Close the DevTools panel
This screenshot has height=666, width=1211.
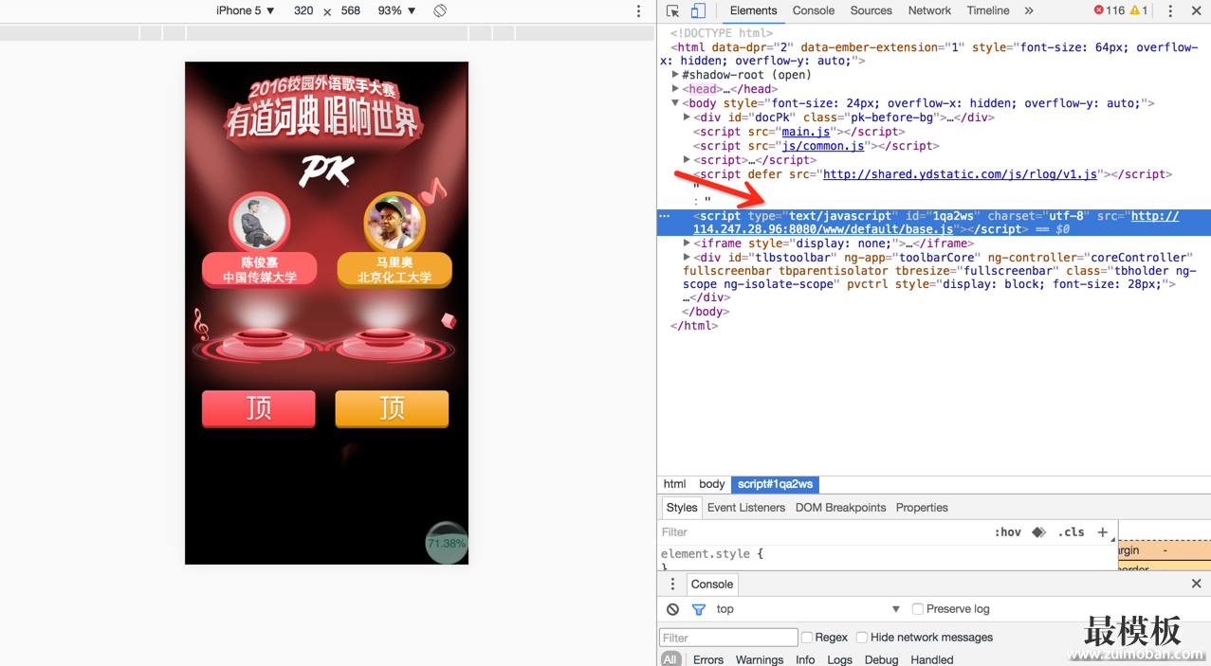(1196, 10)
